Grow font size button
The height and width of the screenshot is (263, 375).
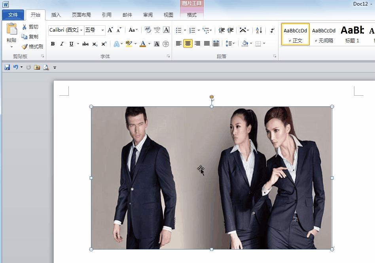(110, 30)
